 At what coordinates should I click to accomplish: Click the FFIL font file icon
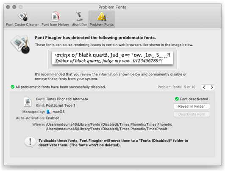pos(28,102)
